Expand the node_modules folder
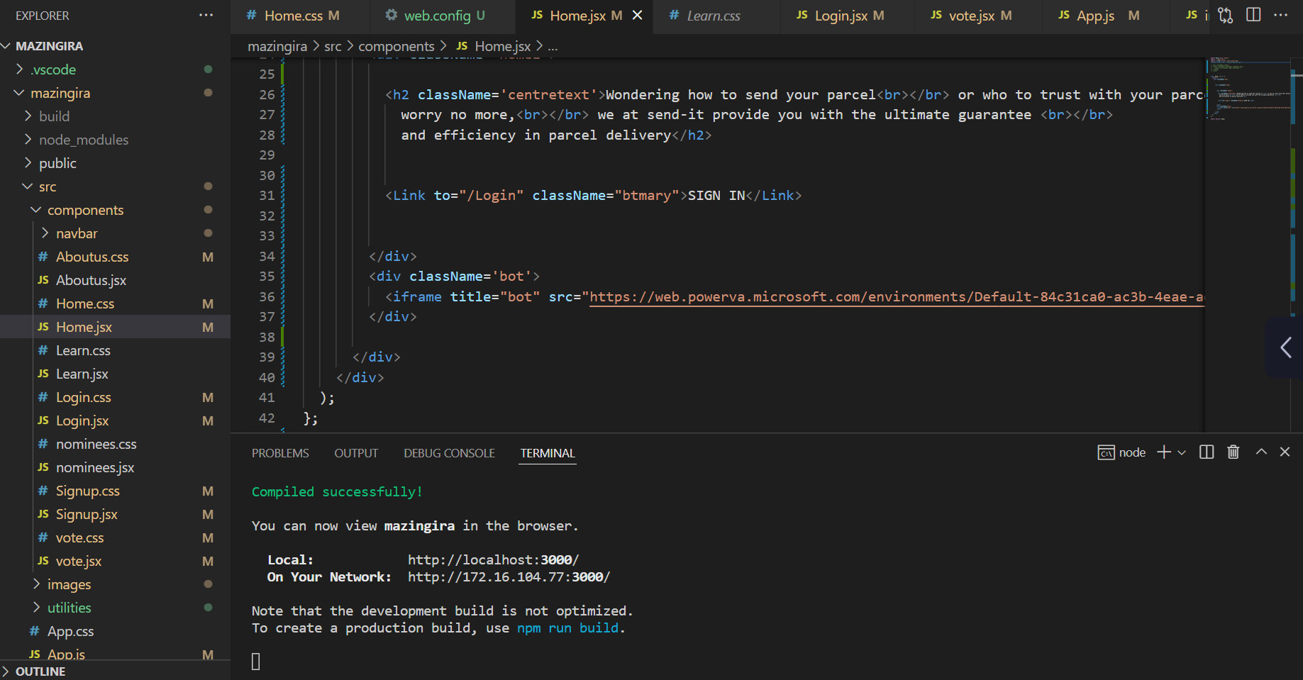The image size is (1303, 680). [x=83, y=140]
